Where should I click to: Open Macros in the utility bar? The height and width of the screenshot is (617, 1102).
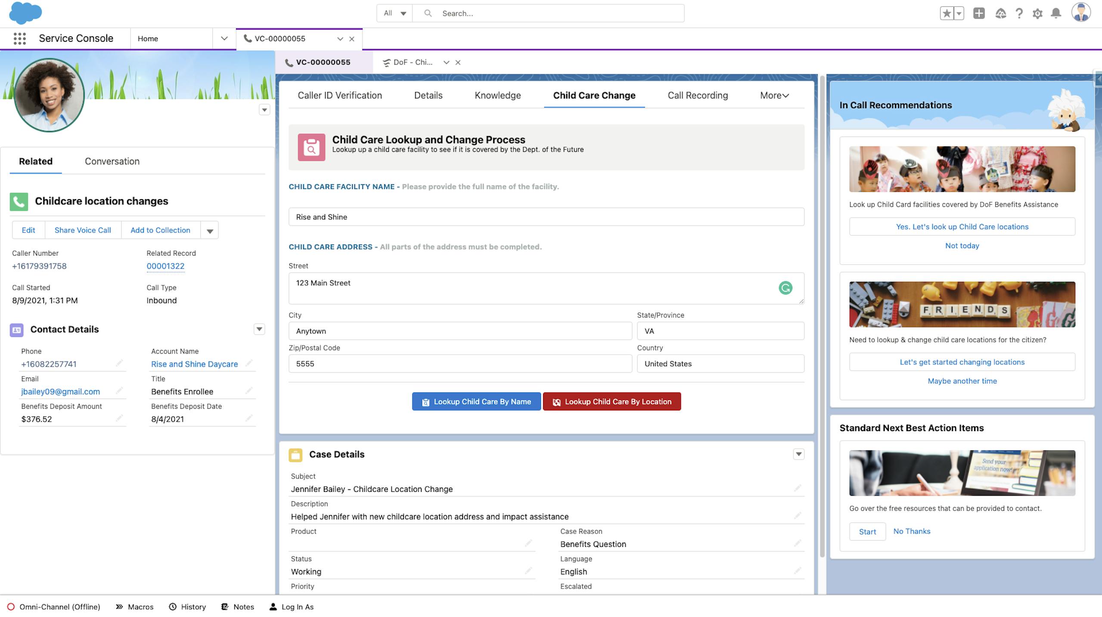pyautogui.click(x=134, y=607)
